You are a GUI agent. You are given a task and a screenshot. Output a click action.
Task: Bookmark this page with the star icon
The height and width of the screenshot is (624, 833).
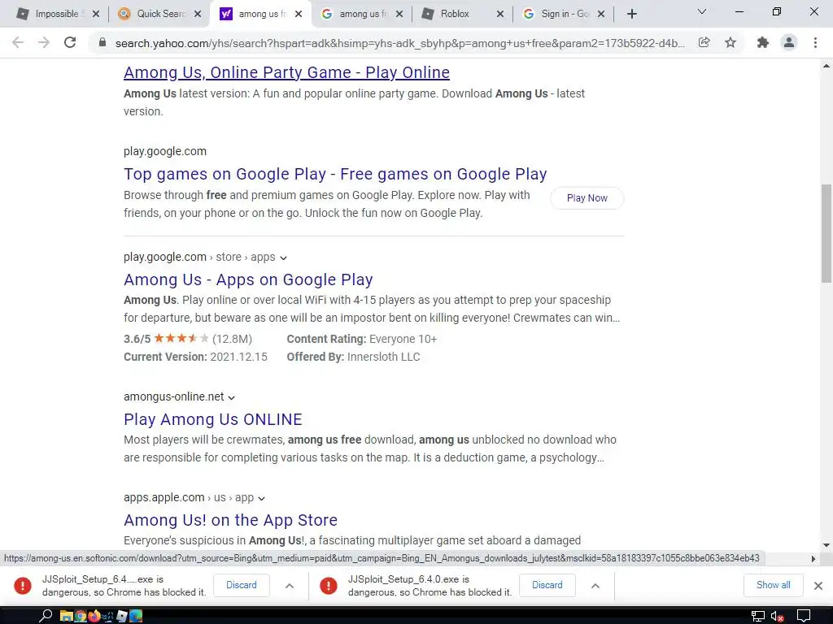(731, 42)
